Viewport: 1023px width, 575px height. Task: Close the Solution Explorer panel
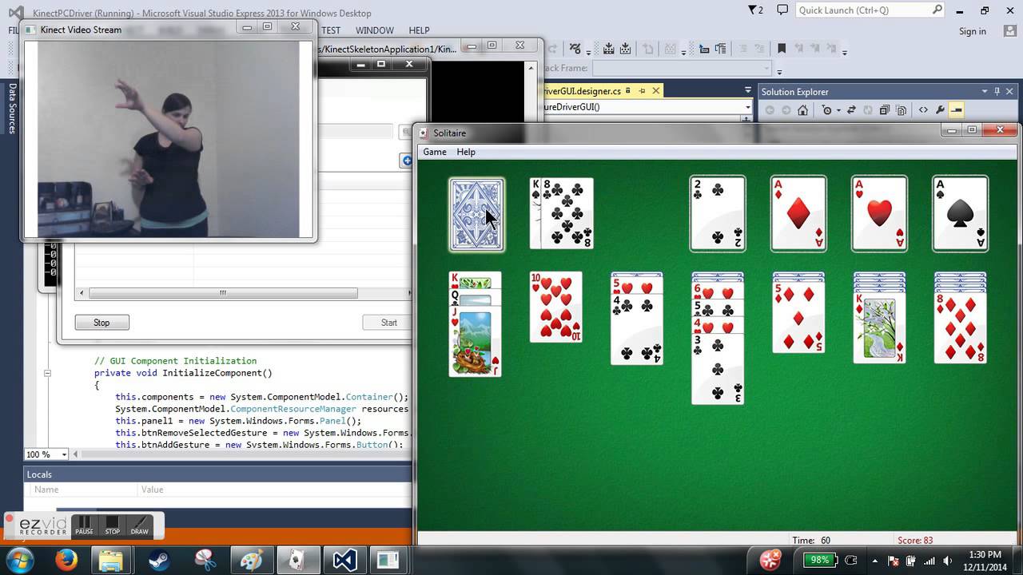(1009, 92)
